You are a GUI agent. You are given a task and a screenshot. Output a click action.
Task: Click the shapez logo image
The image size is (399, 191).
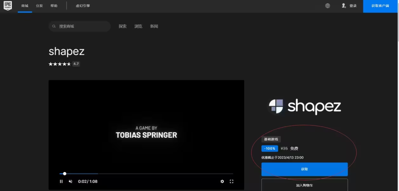click(305, 107)
